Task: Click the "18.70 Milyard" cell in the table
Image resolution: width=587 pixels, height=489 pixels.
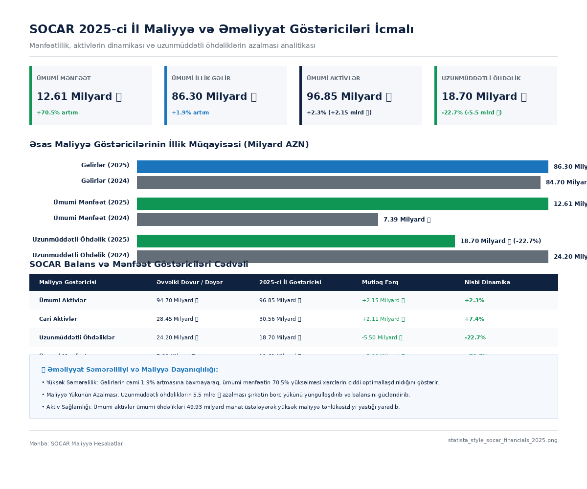Action: point(280,338)
